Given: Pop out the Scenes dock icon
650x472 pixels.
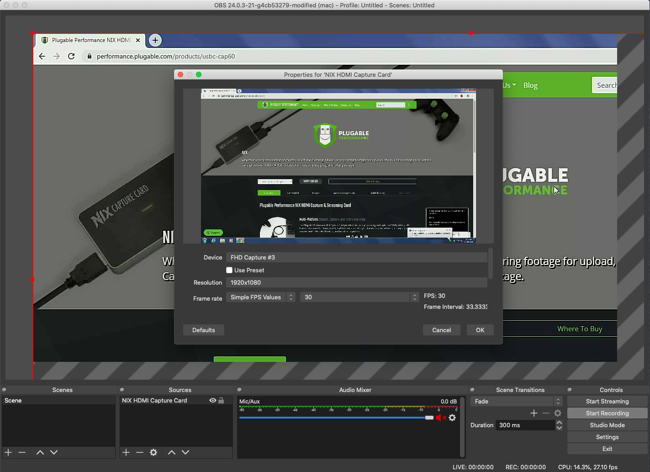Looking at the screenshot, I should pos(4,390).
